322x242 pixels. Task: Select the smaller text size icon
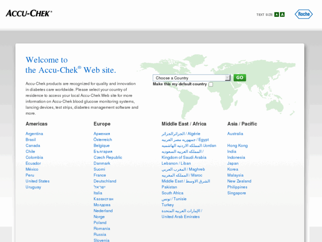point(277,15)
